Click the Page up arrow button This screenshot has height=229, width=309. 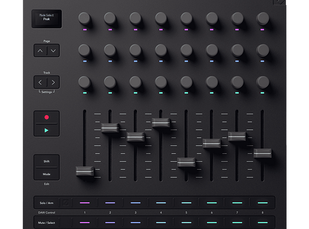coord(40,51)
